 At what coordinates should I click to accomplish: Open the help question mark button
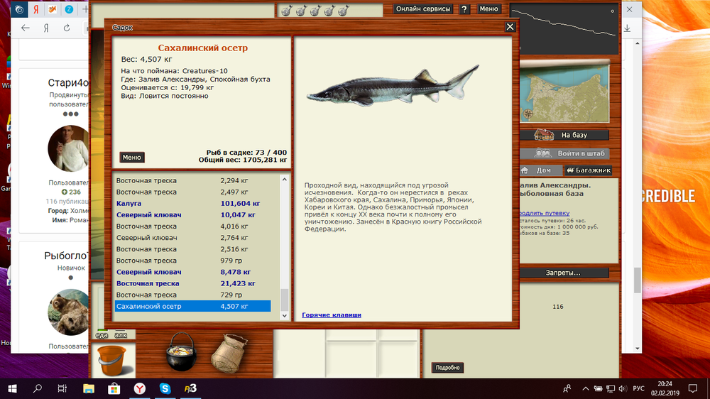click(x=464, y=9)
